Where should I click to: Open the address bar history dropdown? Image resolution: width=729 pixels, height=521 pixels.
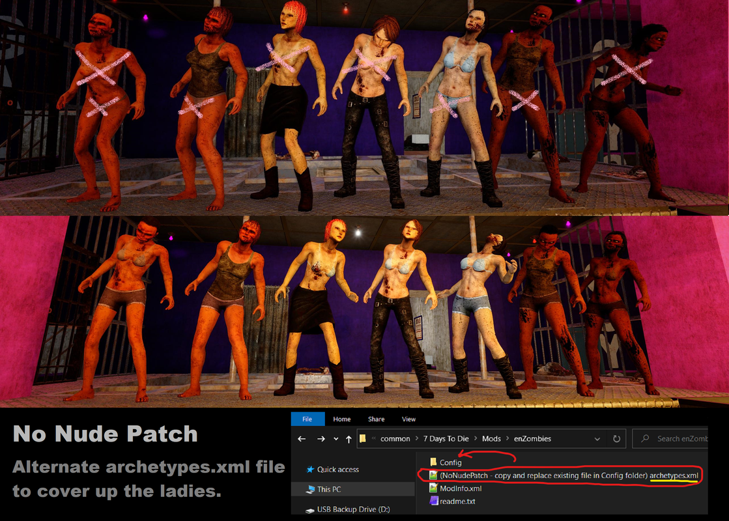tap(597, 439)
